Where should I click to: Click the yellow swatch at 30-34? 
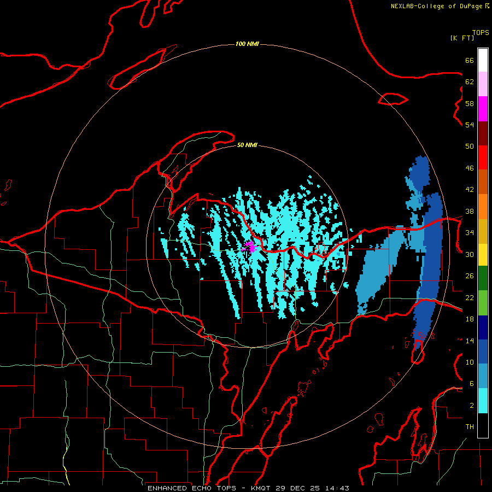tap(483, 255)
